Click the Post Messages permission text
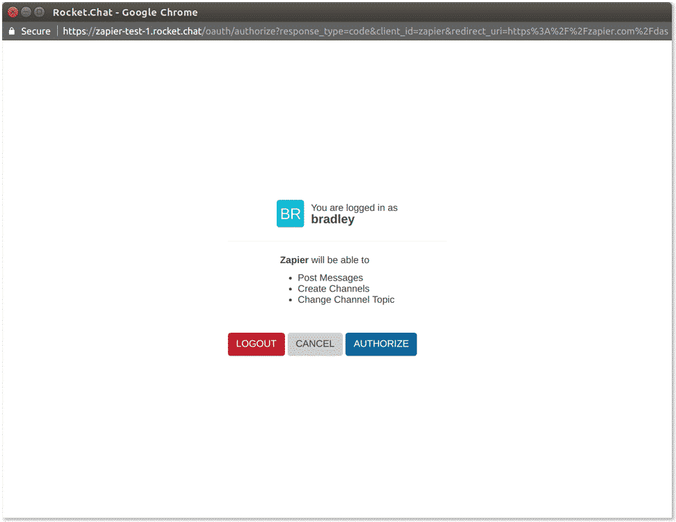This screenshot has width=676, height=522. (x=330, y=278)
